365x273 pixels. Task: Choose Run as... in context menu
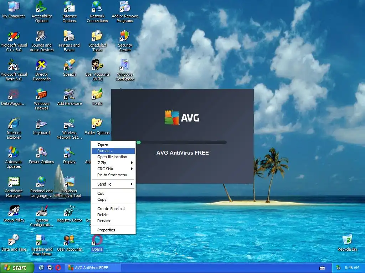[x=113, y=151]
